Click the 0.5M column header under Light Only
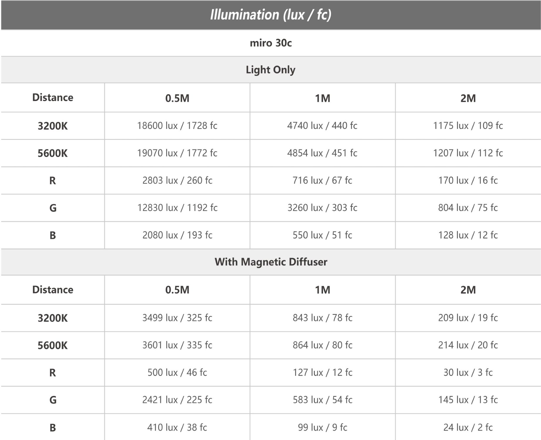 (177, 98)
